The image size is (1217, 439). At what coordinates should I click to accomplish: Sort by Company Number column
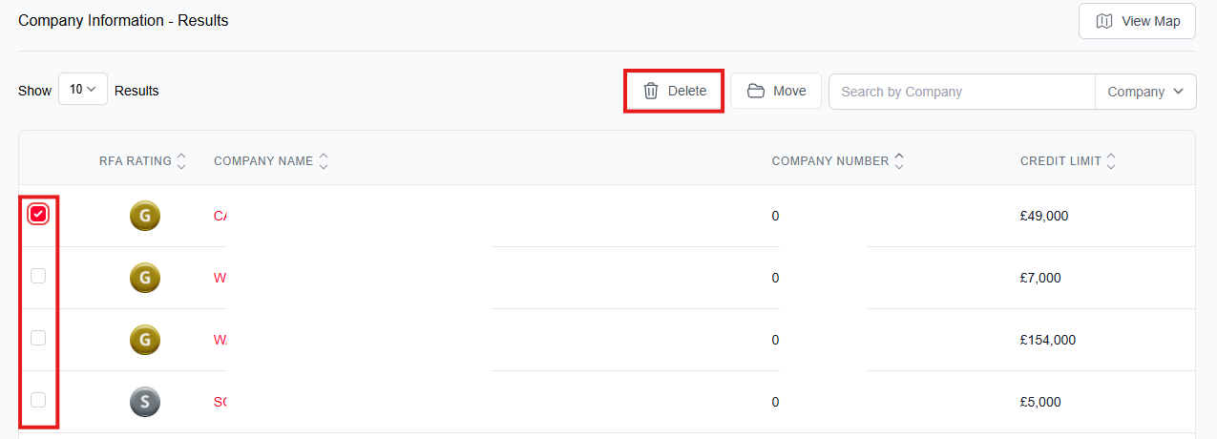click(838, 161)
